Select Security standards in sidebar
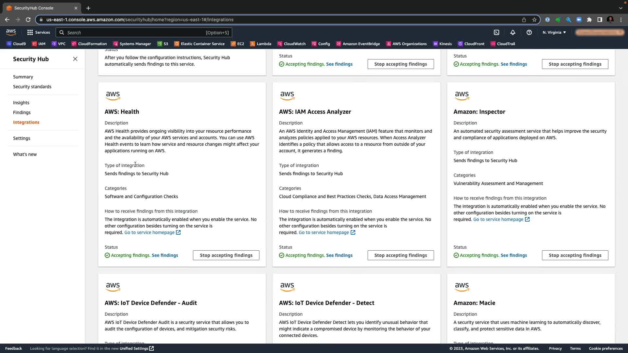Viewport: 628px width, 353px height. tap(32, 87)
